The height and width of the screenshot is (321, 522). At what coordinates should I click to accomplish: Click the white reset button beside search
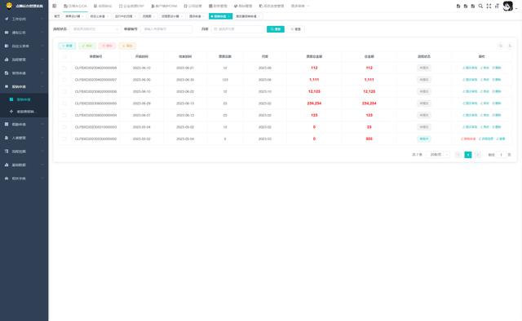[295, 29]
